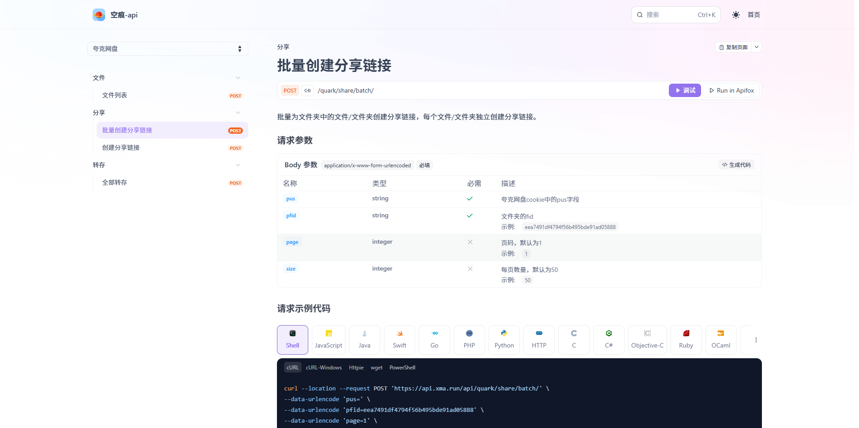Open the Ruby code example
Screen dimensions: 859x428
pyautogui.click(x=686, y=339)
